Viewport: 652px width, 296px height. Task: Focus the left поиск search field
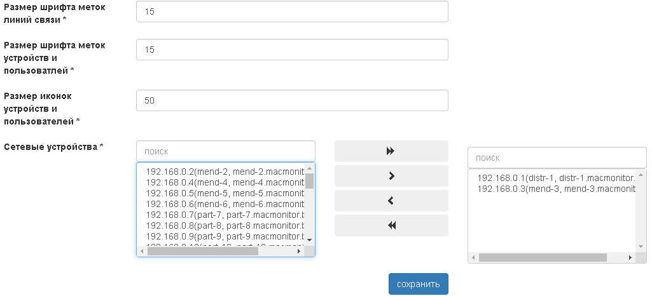226,151
